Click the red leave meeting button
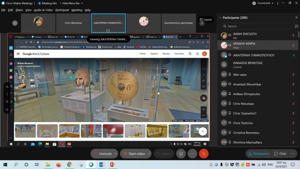Screen dimensions: 300x169 (204, 154)
